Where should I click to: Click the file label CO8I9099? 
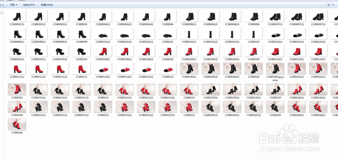(81, 42)
